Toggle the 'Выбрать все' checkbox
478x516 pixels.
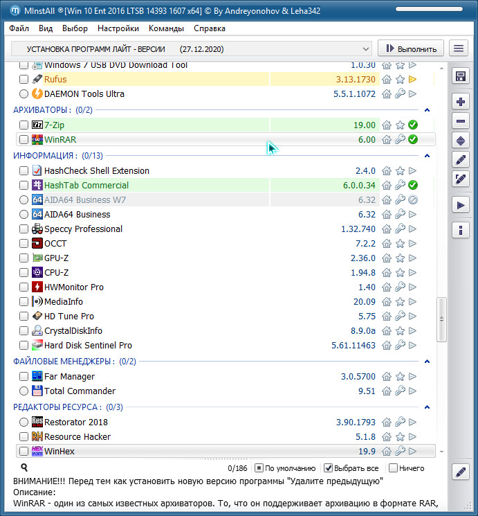tap(328, 468)
